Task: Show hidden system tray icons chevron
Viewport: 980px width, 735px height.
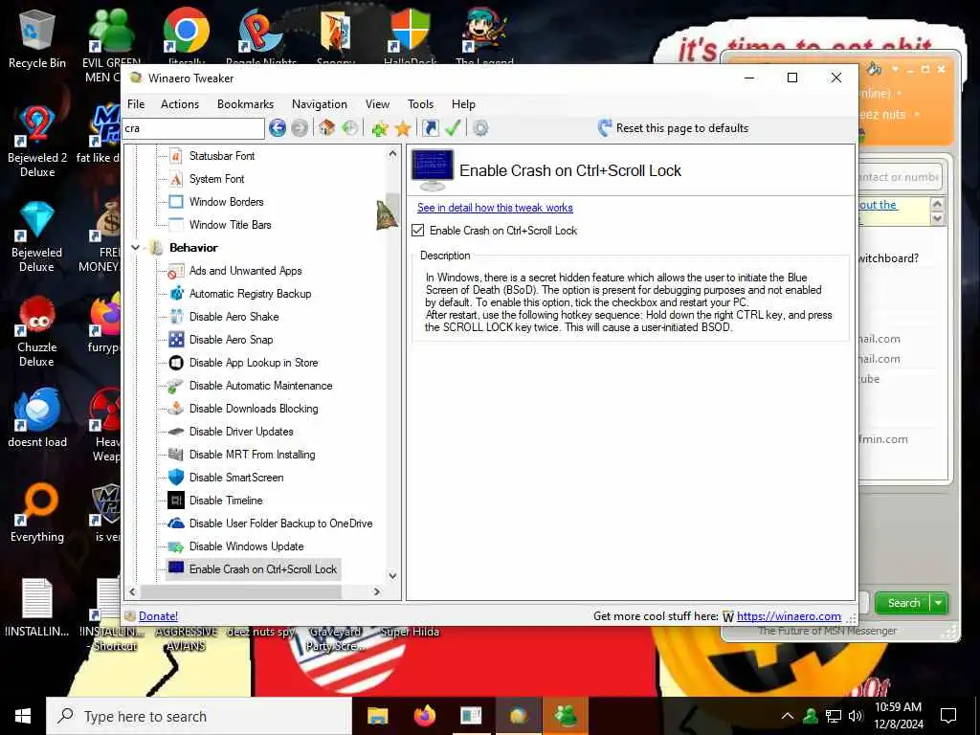Action: tap(788, 716)
